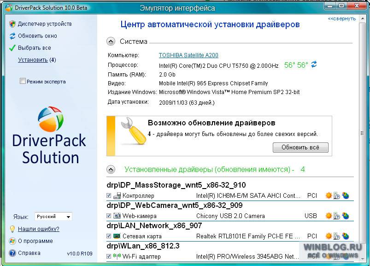Viewport: 370px width, 266px height.
Task: Click the DriverPack title bar app icon
Action: [9, 7]
